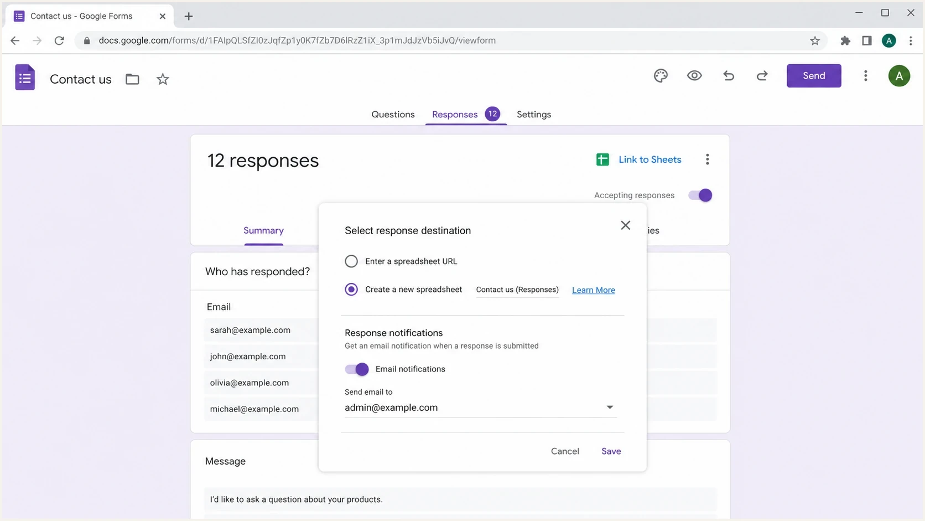Expand the Send email to dropdown

click(610, 407)
